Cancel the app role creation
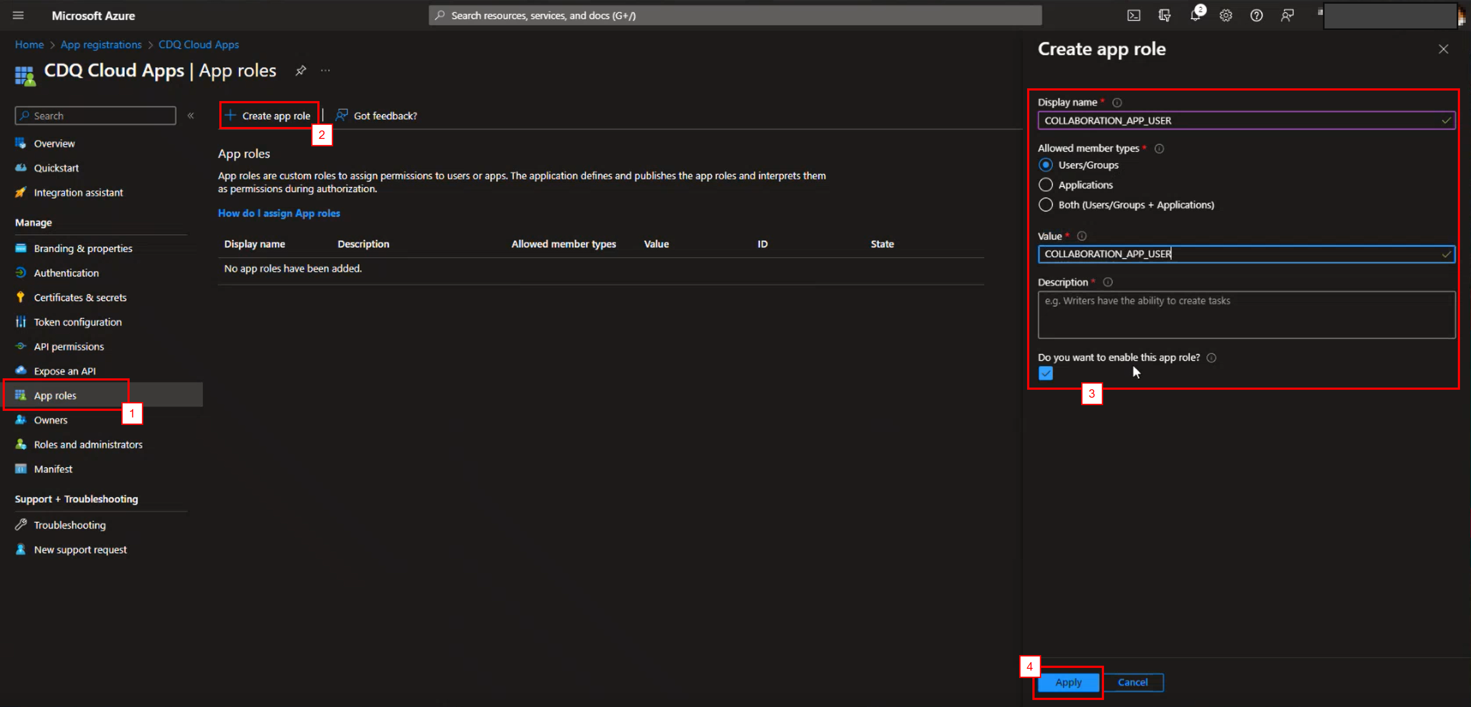Image resolution: width=1471 pixels, height=707 pixels. (x=1133, y=683)
